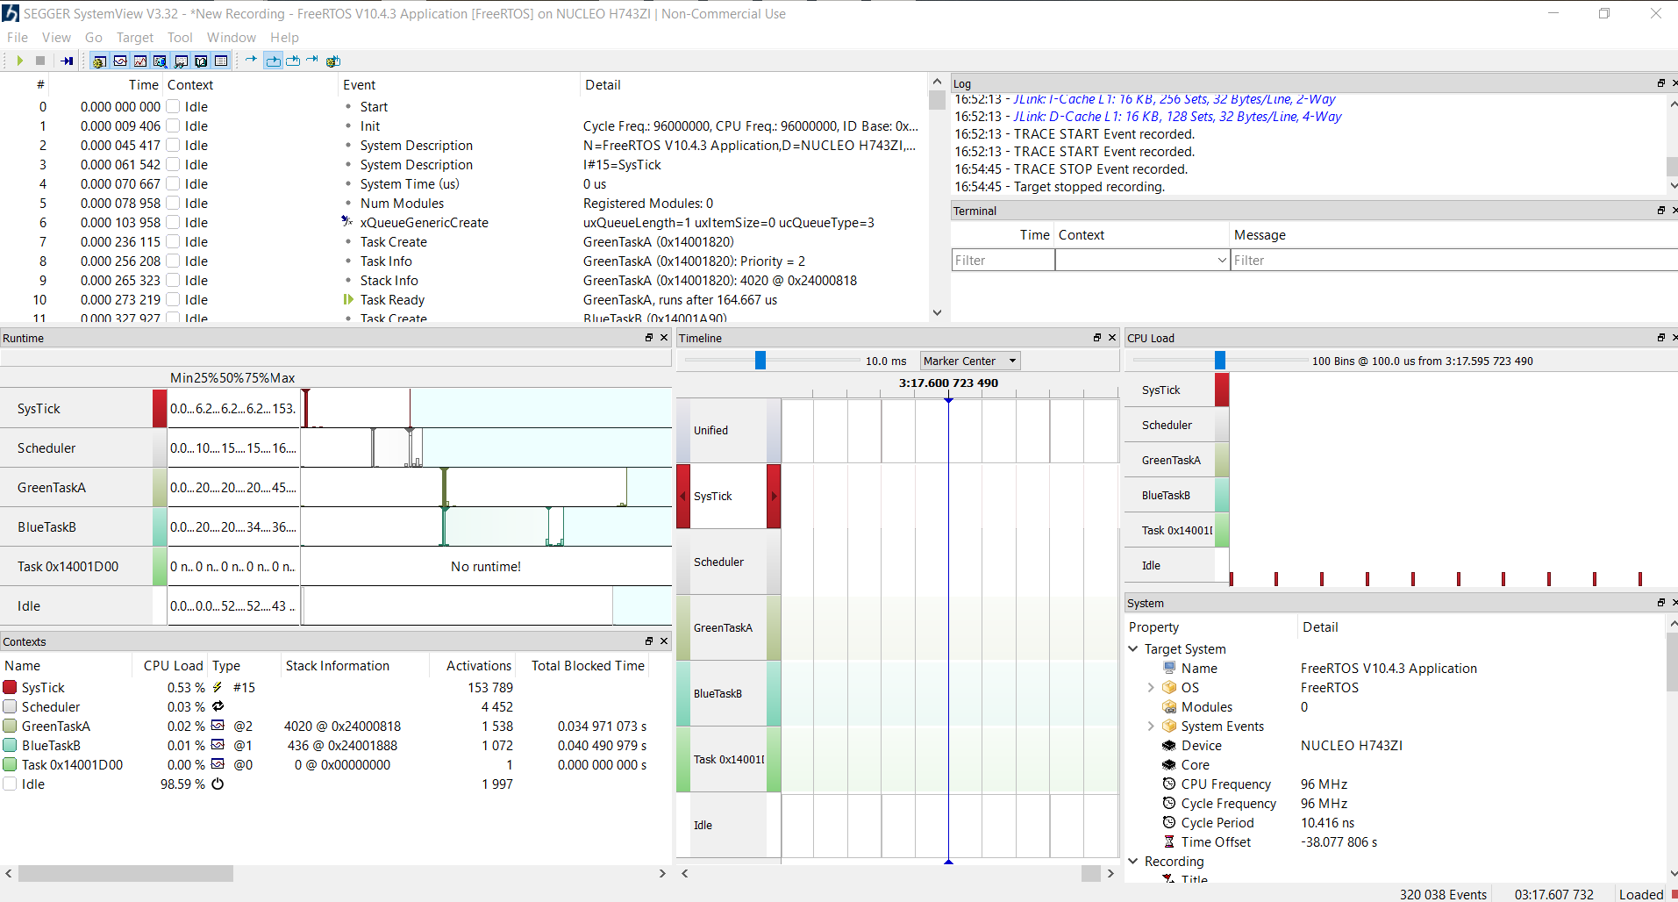Viewport: 1678px width, 902px height.
Task: Click the scroll-to-last-event arrow icon
Action: coord(293,61)
